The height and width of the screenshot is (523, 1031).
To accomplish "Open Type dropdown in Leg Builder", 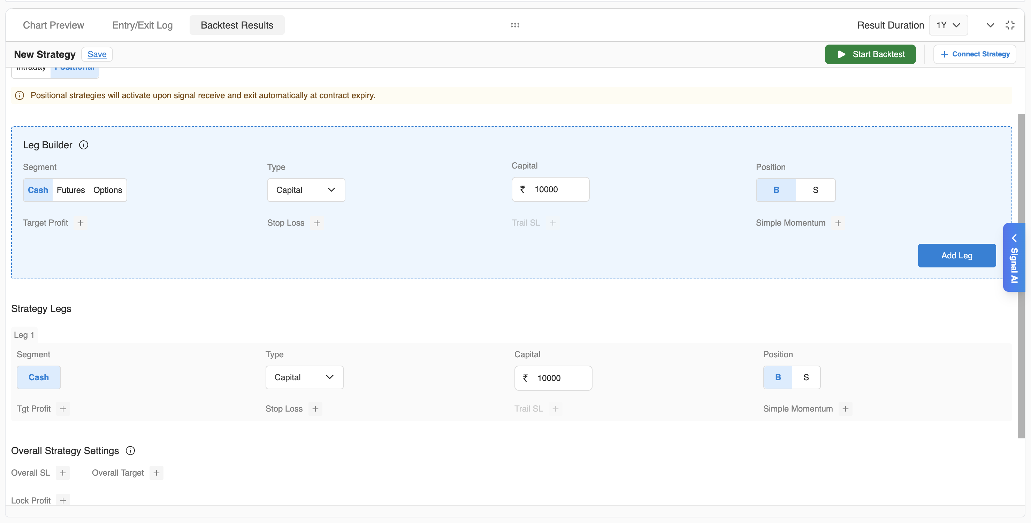I will tap(306, 190).
